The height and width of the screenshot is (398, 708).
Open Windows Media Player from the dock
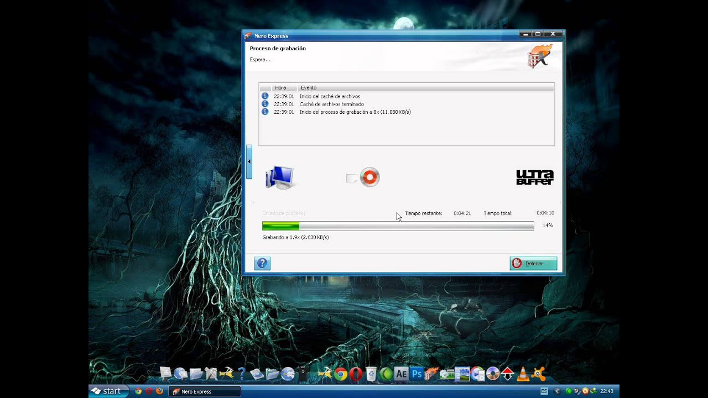[477, 374]
